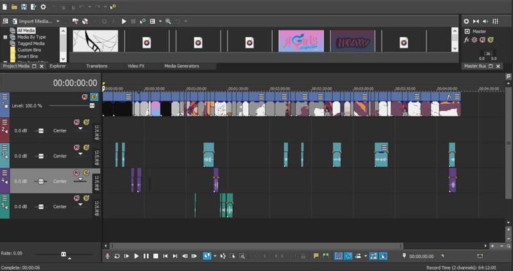Adjust video track 1 Level slider handle

pyautogui.click(x=92, y=106)
